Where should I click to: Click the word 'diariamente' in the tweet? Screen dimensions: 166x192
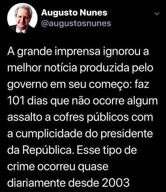click(x=36, y=183)
